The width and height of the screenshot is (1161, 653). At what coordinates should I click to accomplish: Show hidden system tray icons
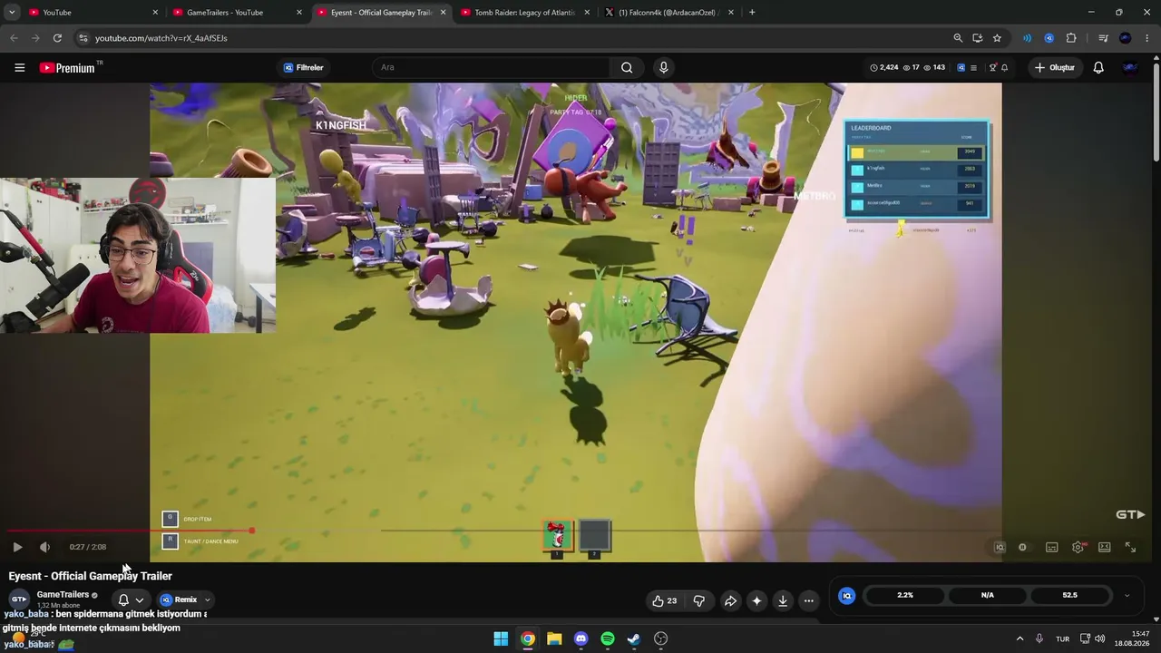[1020, 638]
